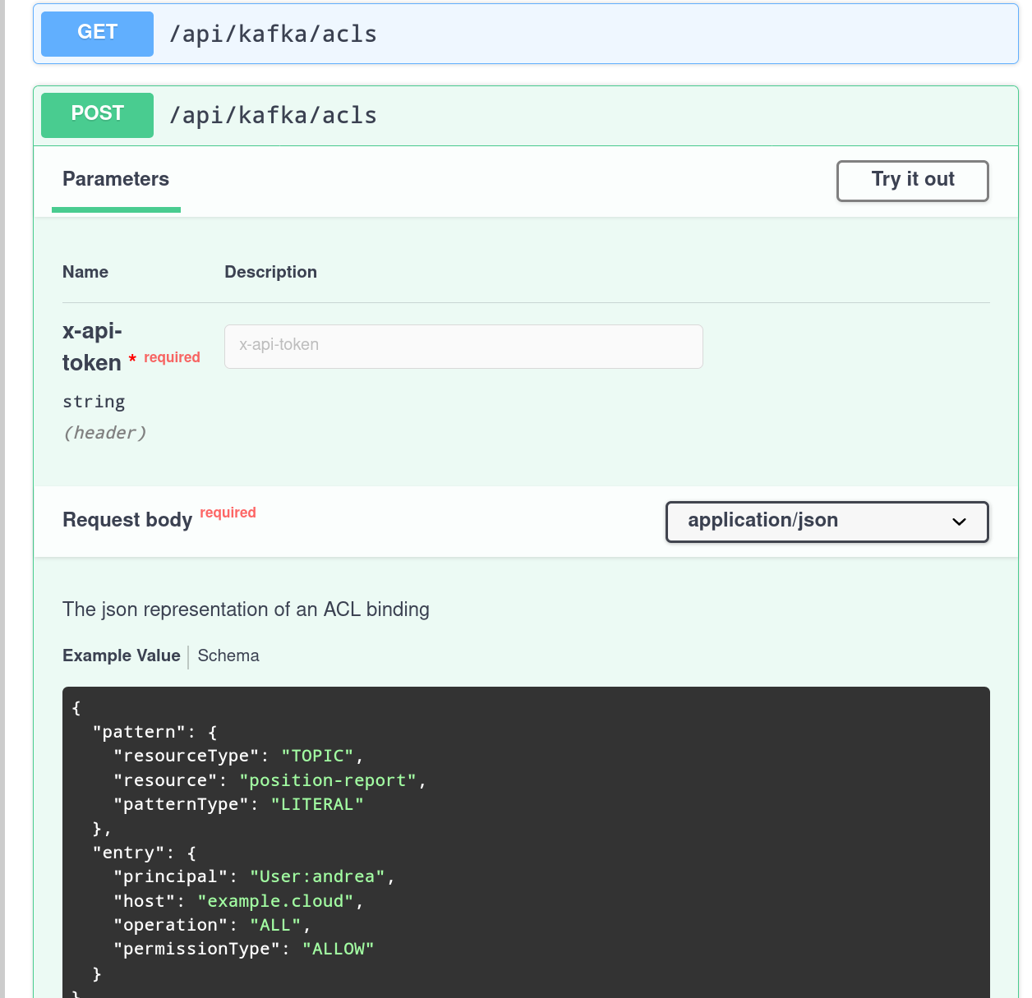Click the Name column header
Screen dimensions: 1032x998
pos(85,272)
